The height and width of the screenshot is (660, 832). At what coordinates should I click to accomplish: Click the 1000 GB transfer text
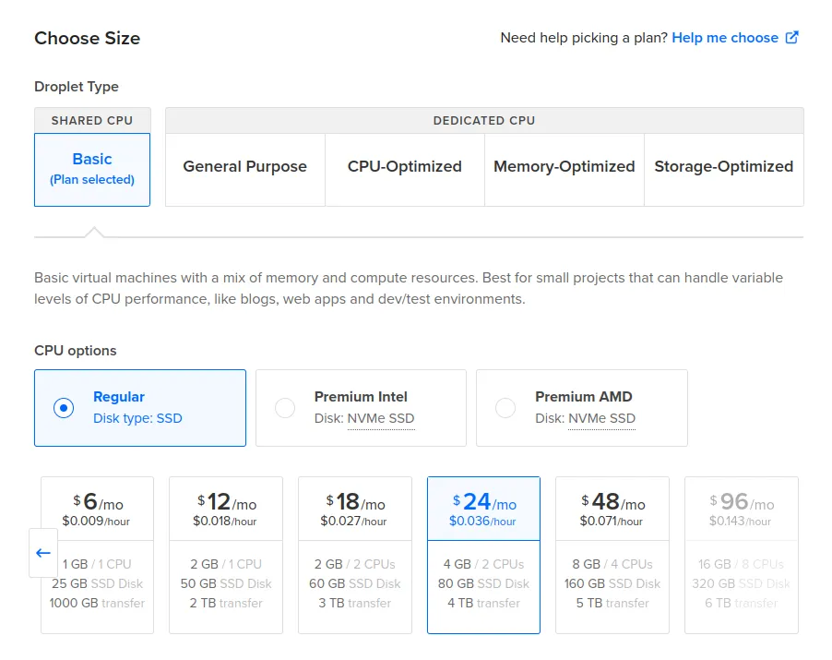(x=97, y=603)
